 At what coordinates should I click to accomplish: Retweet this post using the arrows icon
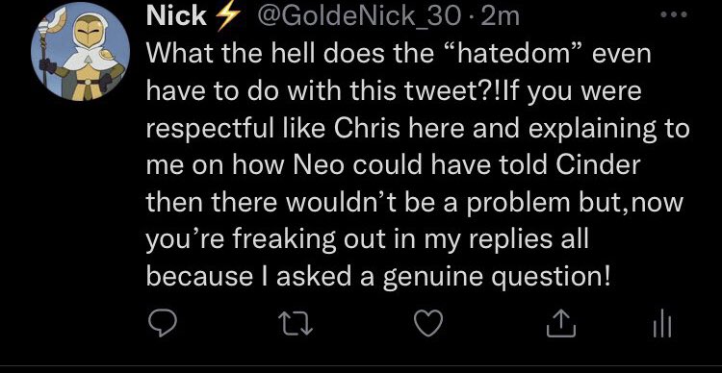tap(297, 323)
